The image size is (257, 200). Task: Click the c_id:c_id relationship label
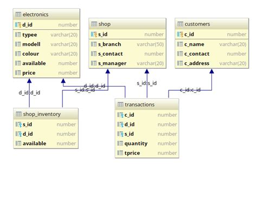tap(190, 90)
